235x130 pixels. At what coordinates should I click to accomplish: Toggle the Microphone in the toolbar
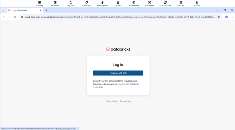(102, 4)
